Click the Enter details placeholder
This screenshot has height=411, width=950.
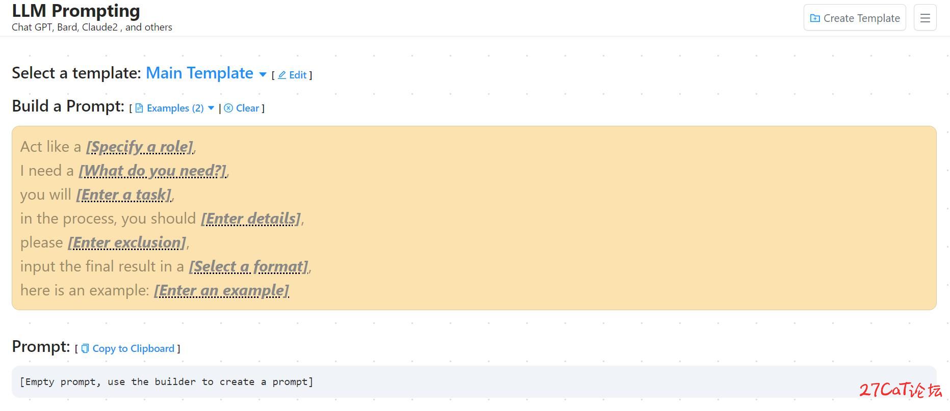tap(251, 218)
